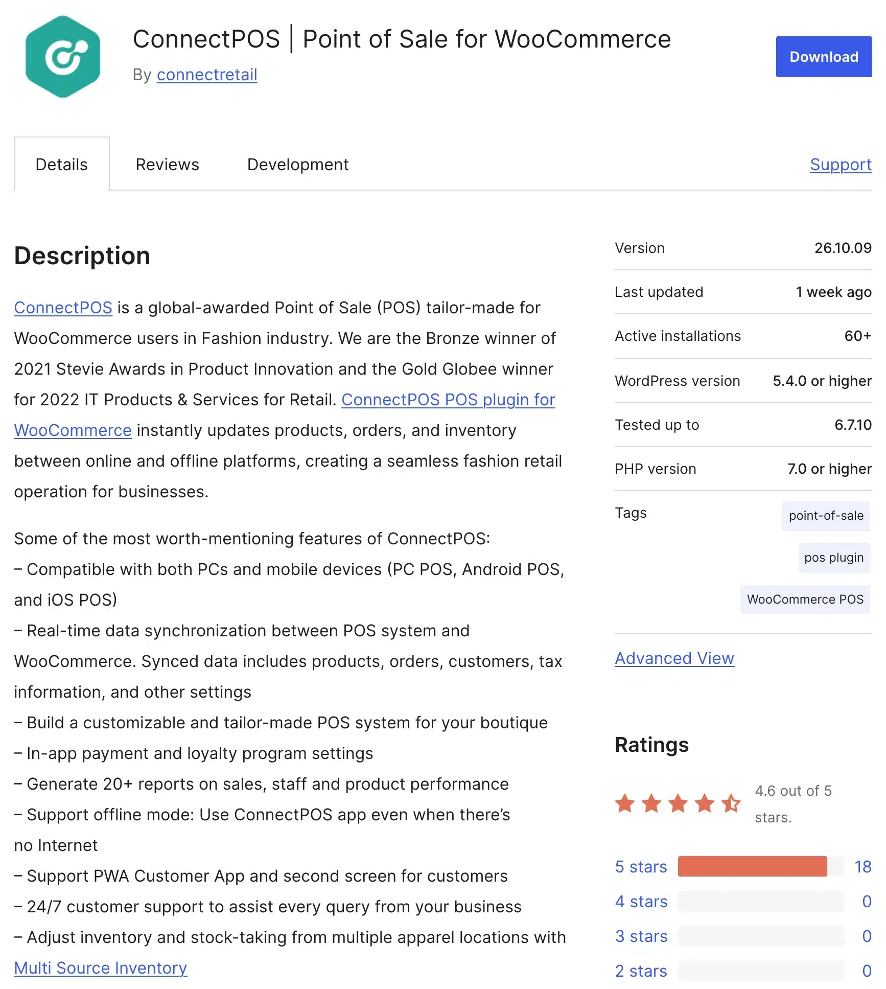The width and height of the screenshot is (886, 989).
Task: Click the plugin title ConnectPOS heading
Action: coord(402,39)
